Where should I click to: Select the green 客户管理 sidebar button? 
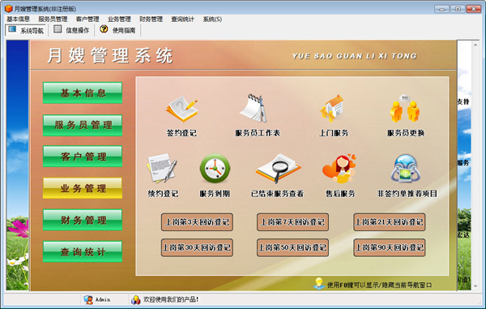83,157
